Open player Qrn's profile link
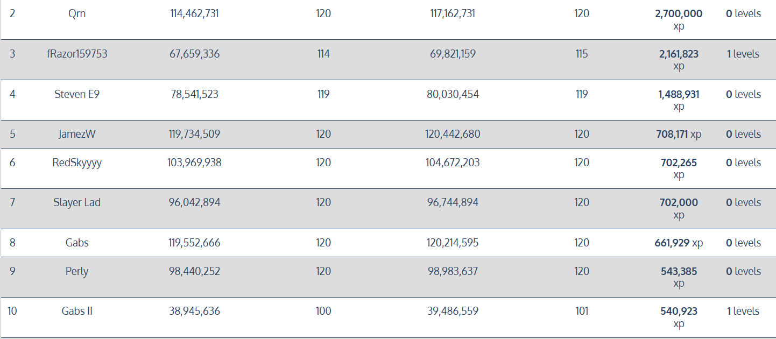Image resolution: width=776 pixels, height=339 pixels. click(77, 13)
